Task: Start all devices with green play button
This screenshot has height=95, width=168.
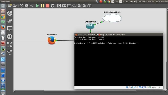Action: (x=37, y=6)
